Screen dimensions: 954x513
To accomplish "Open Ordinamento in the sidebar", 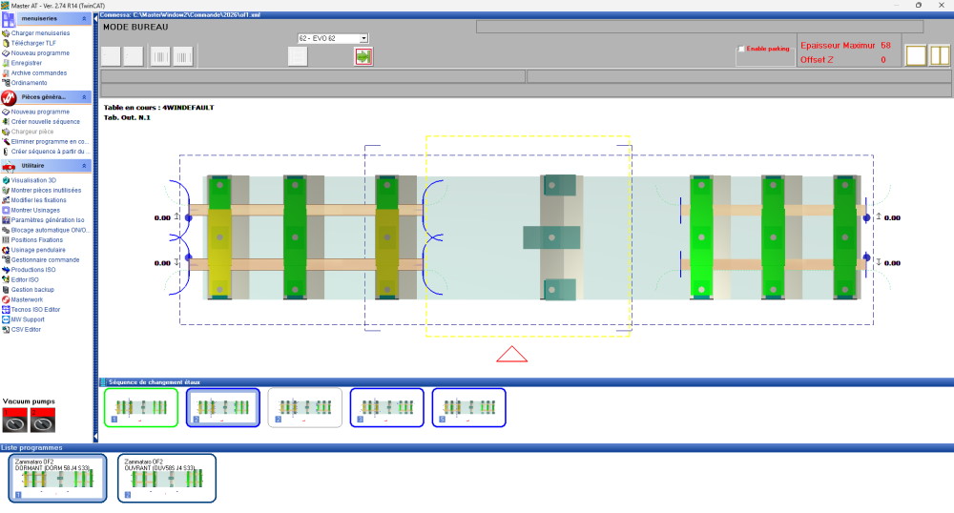I will pos(29,83).
